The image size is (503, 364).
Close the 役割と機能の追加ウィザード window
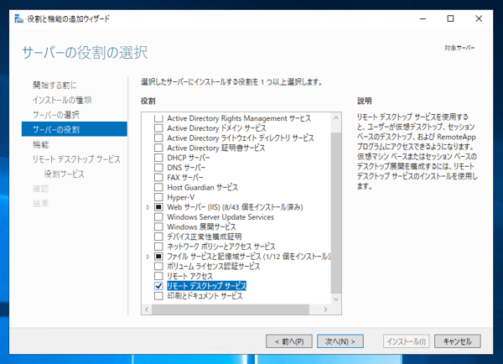[479, 19]
